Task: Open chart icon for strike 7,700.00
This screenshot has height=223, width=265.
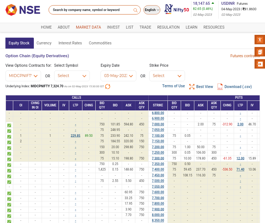Action: tap(9, 199)
